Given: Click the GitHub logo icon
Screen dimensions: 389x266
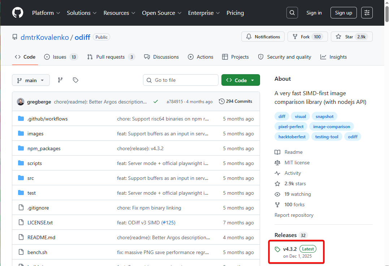Looking at the screenshot, I should click(18, 13).
